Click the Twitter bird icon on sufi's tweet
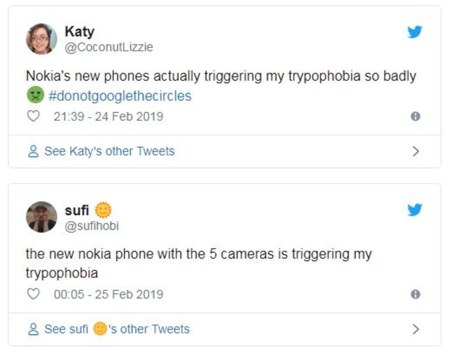This screenshot has height=355, width=449. (x=415, y=210)
